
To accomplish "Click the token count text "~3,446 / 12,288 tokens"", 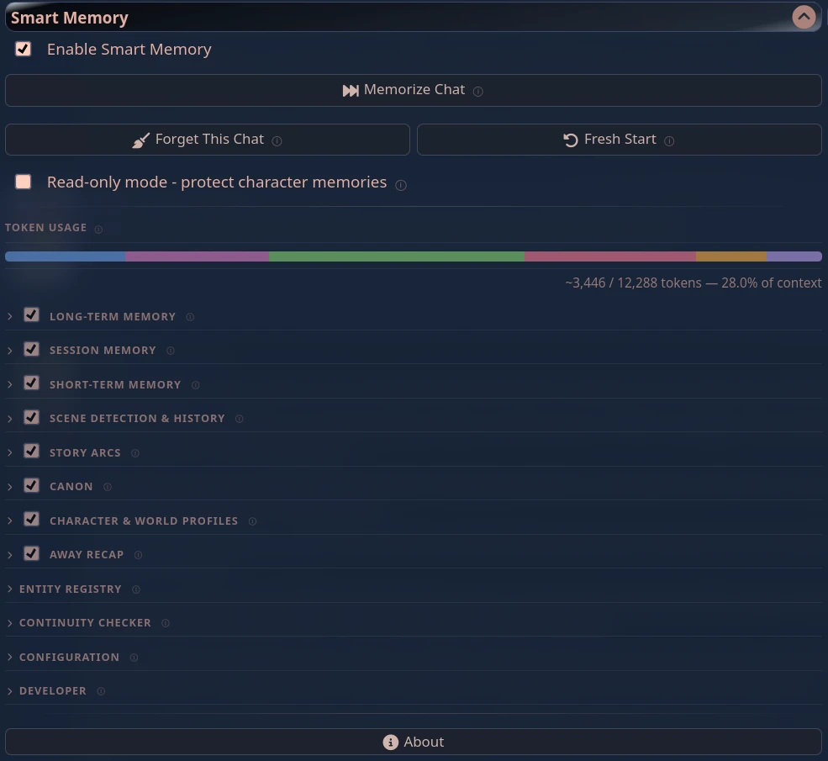I will pyautogui.click(x=633, y=283).
